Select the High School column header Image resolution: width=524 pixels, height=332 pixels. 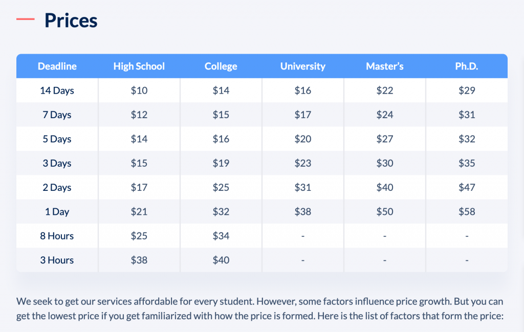(139, 66)
